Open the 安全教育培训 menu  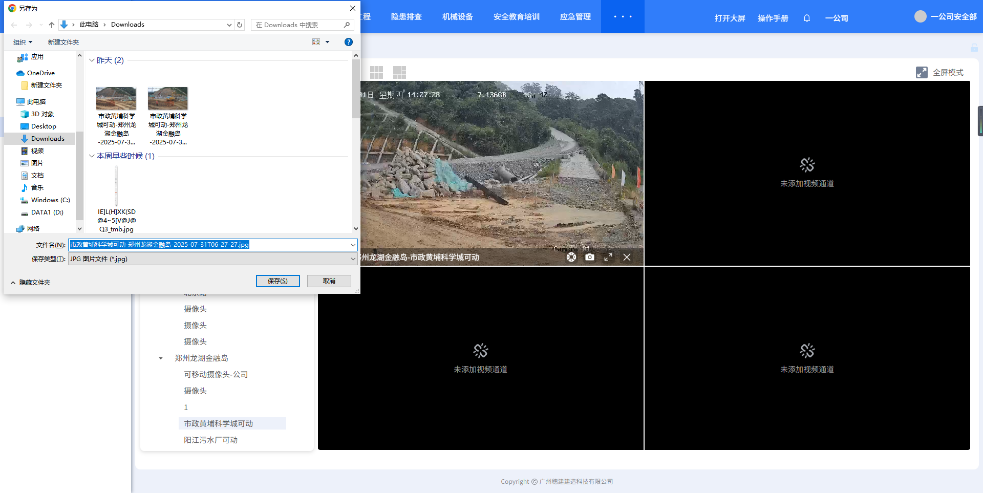point(516,16)
